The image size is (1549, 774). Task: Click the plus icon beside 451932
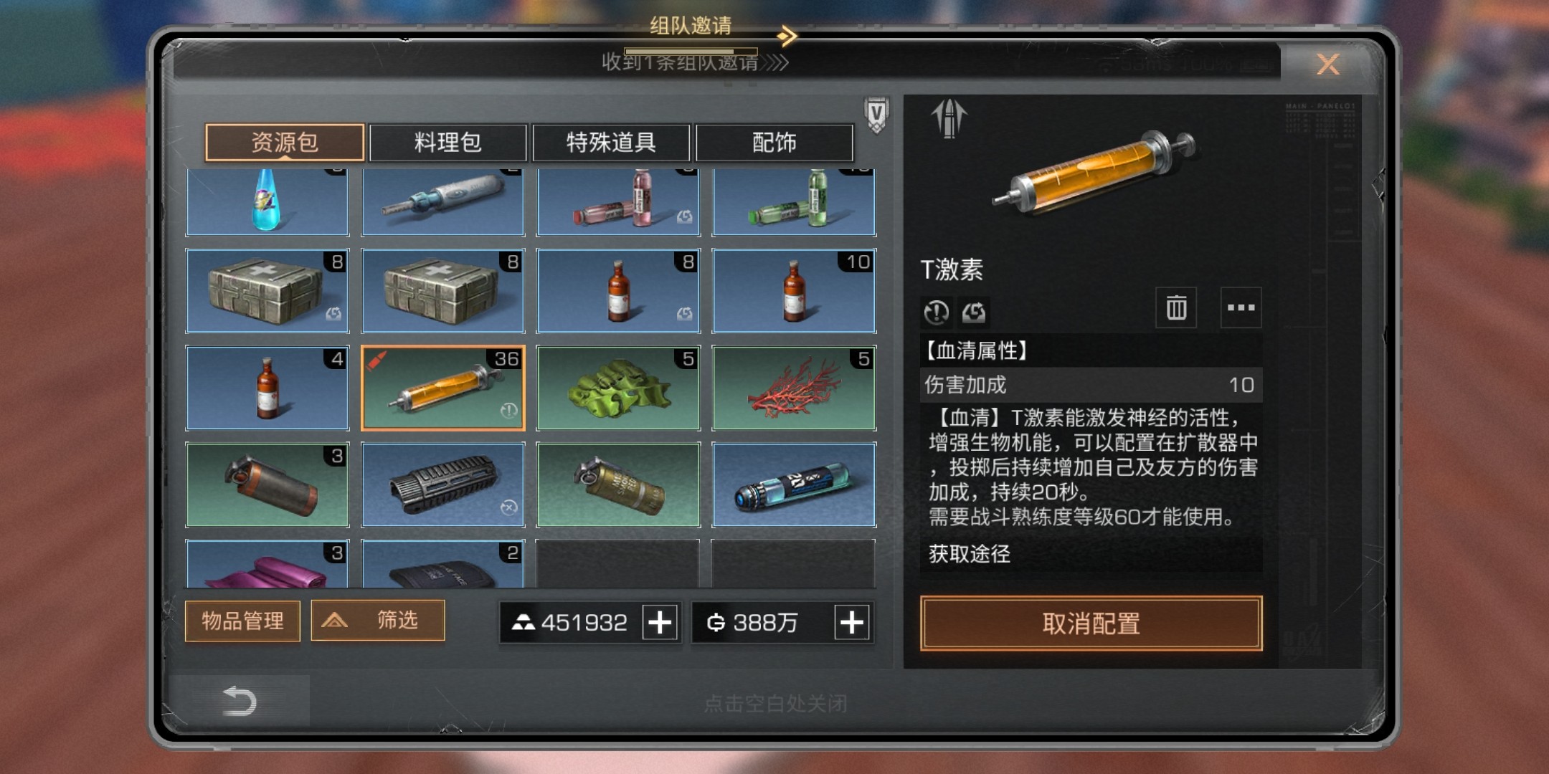point(660,622)
